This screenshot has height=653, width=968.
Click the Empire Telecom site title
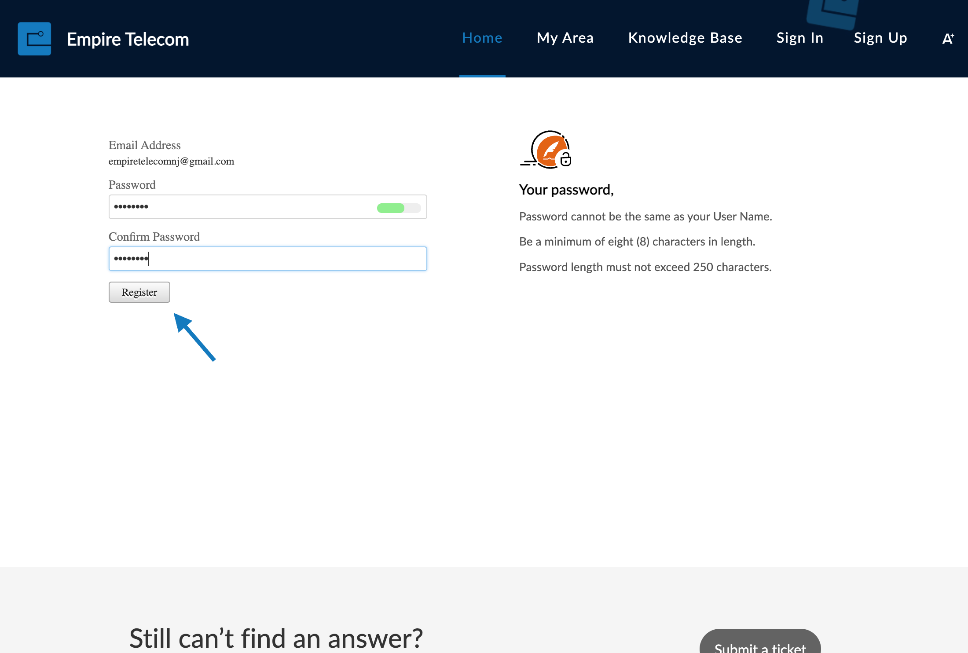tap(128, 39)
